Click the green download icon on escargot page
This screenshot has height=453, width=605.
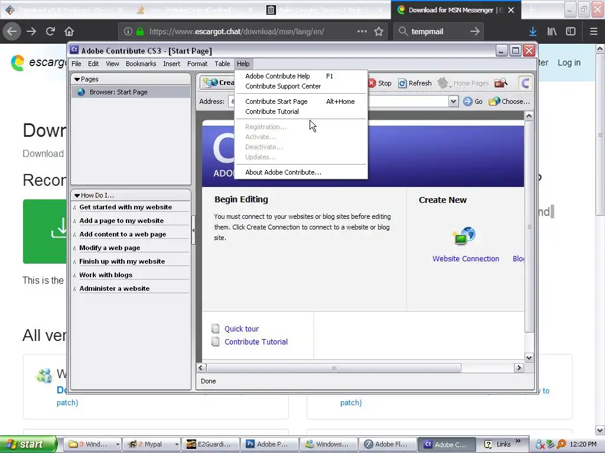(x=58, y=228)
